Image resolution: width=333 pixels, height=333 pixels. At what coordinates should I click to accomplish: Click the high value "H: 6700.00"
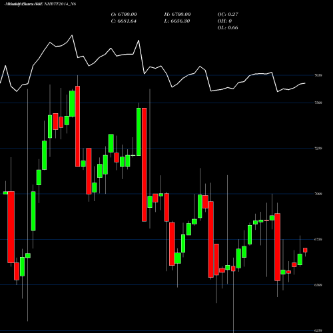point(177,15)
